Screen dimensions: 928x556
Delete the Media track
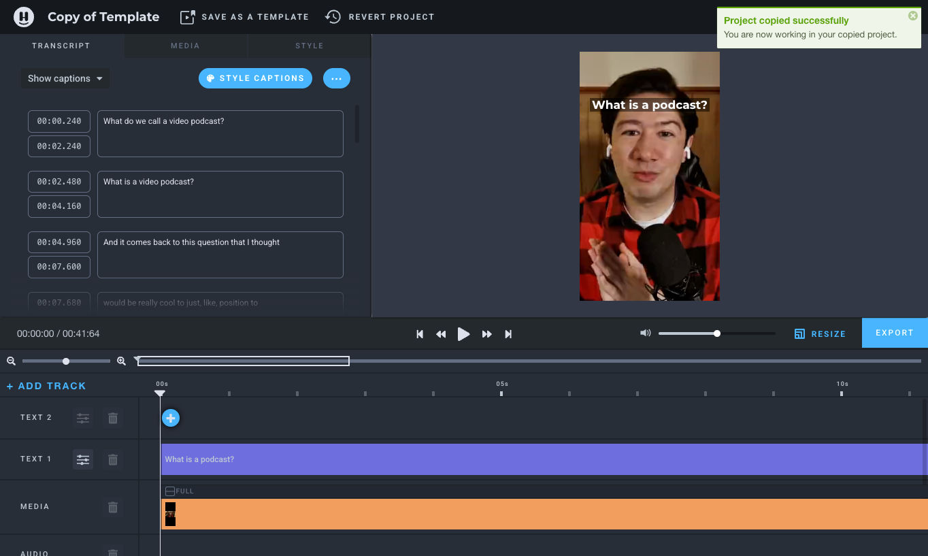click(113, 507)
